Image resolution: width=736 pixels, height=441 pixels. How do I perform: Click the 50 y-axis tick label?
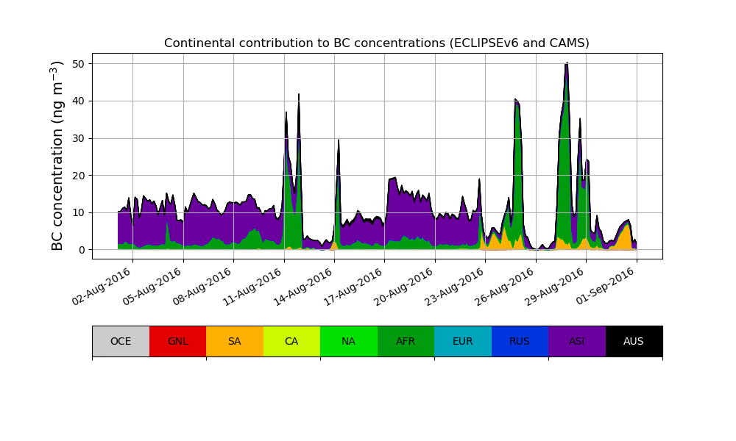[x=79, y=64]
